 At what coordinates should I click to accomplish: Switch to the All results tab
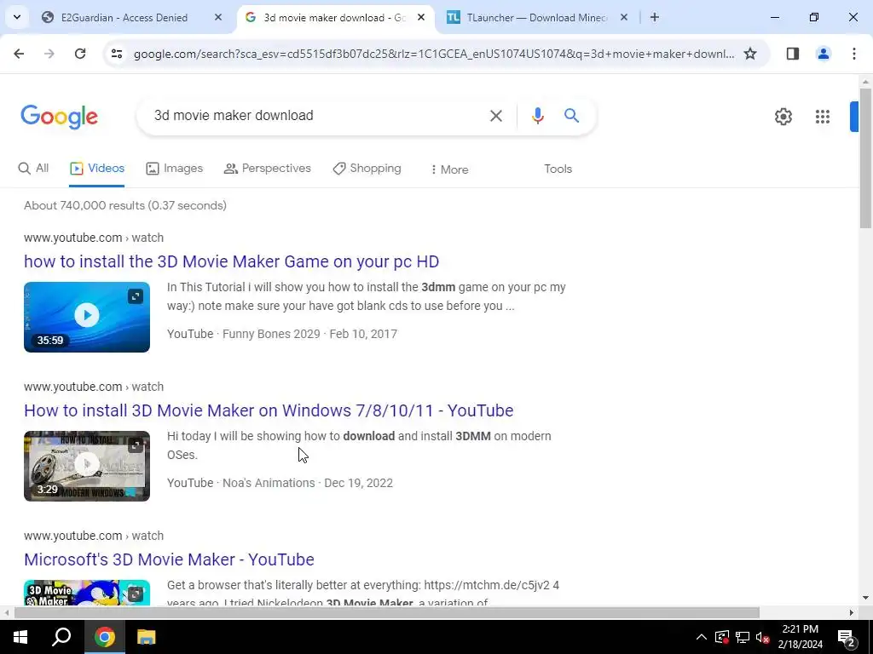[x=33, y=169]
